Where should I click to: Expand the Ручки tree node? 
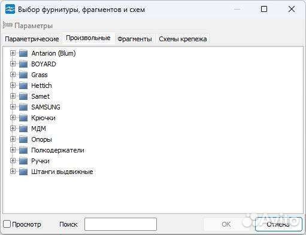tap(13, 161)
